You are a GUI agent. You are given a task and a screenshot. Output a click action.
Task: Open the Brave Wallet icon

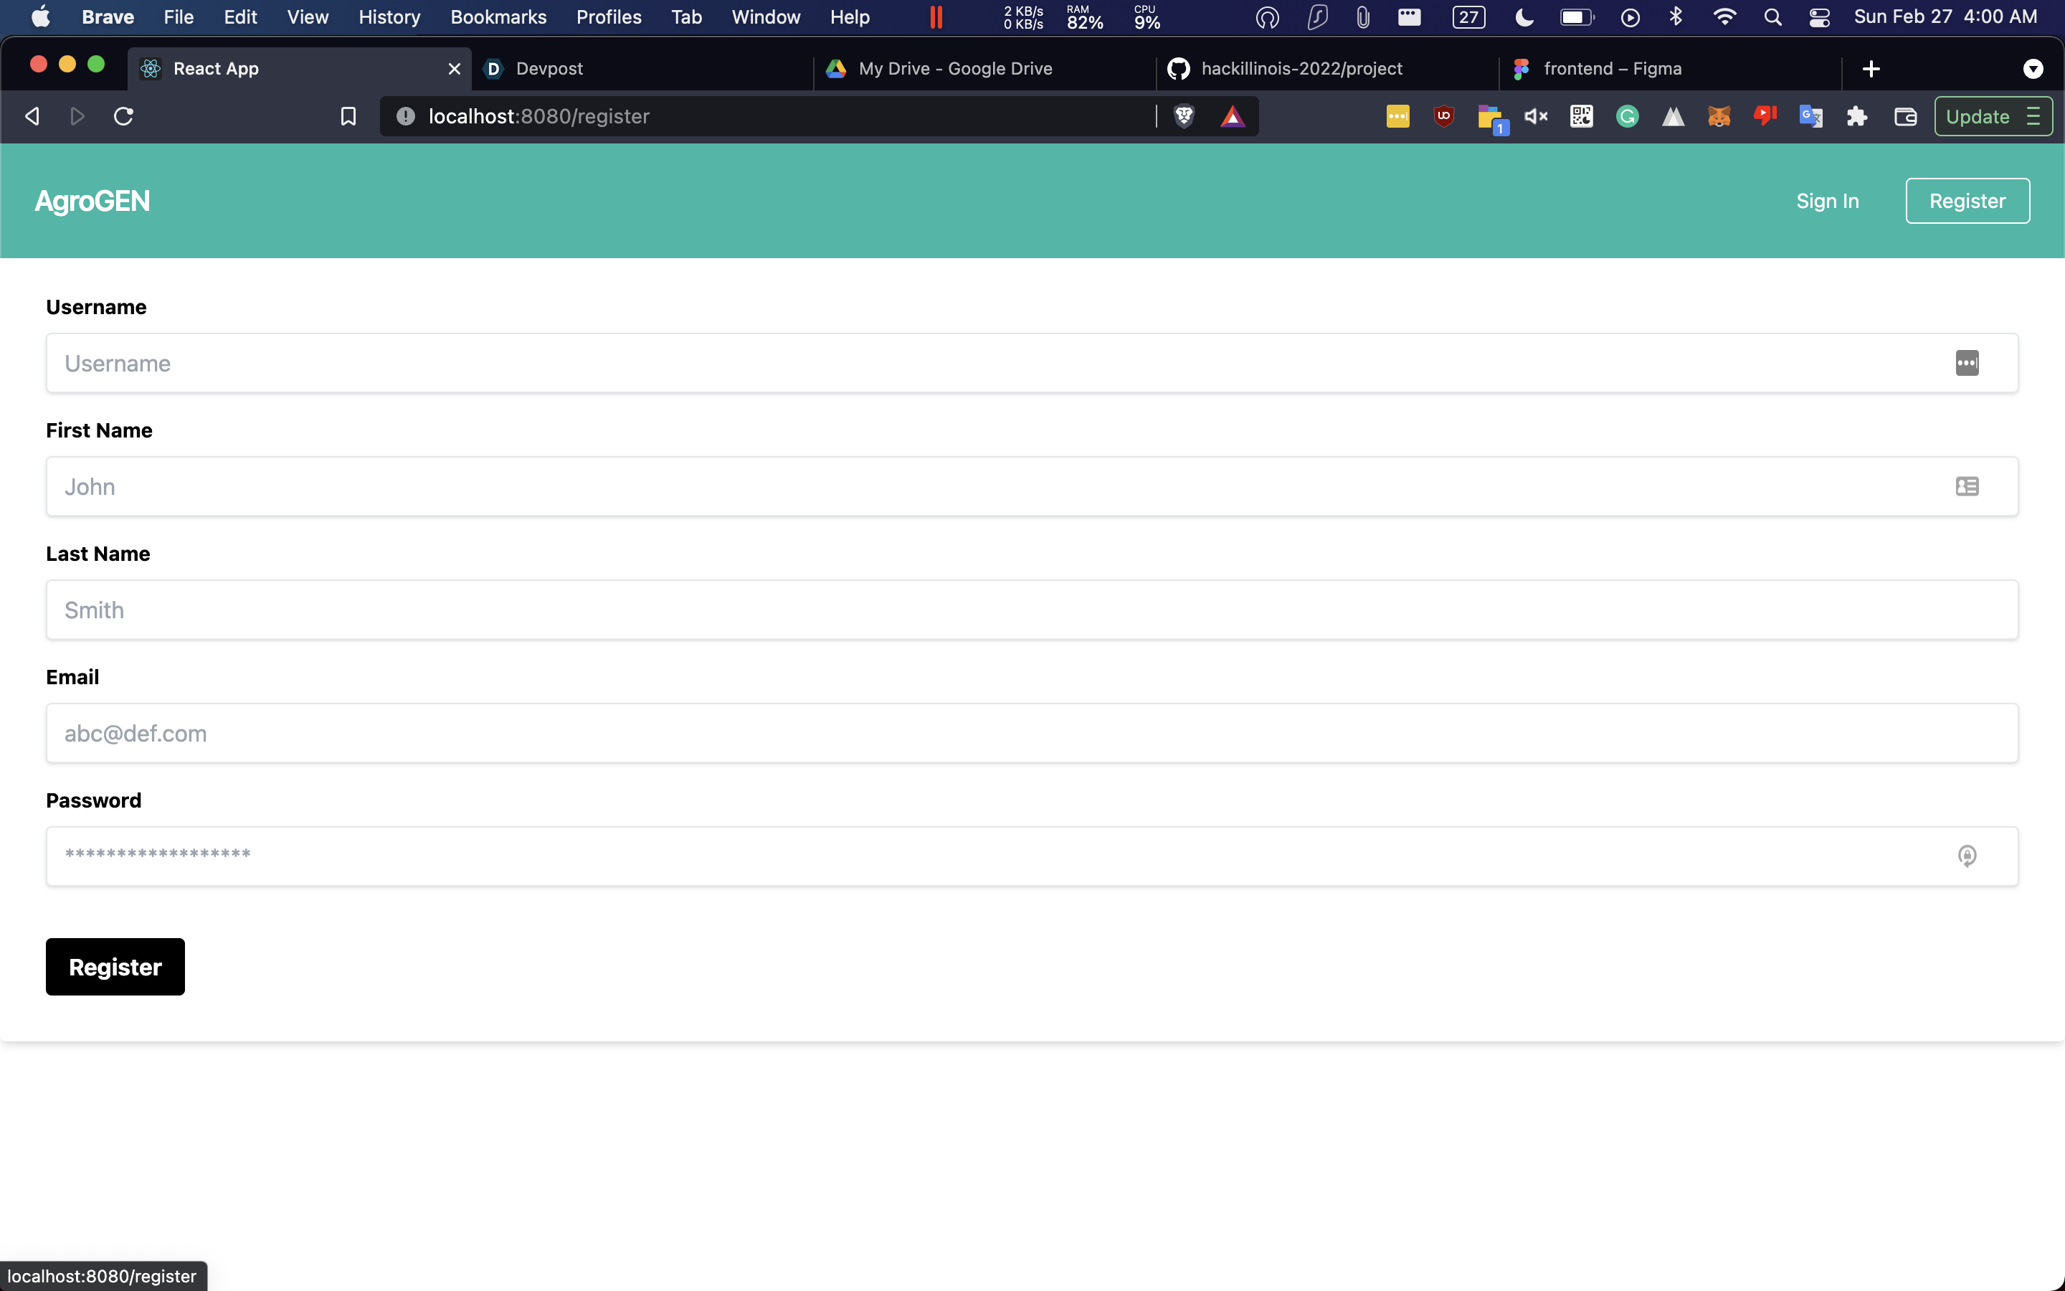click(1905, 116)
